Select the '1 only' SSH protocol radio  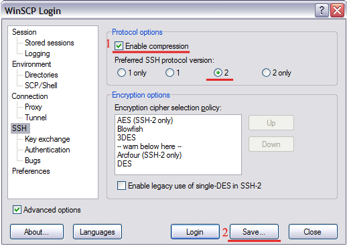click(x=121, y=73)
